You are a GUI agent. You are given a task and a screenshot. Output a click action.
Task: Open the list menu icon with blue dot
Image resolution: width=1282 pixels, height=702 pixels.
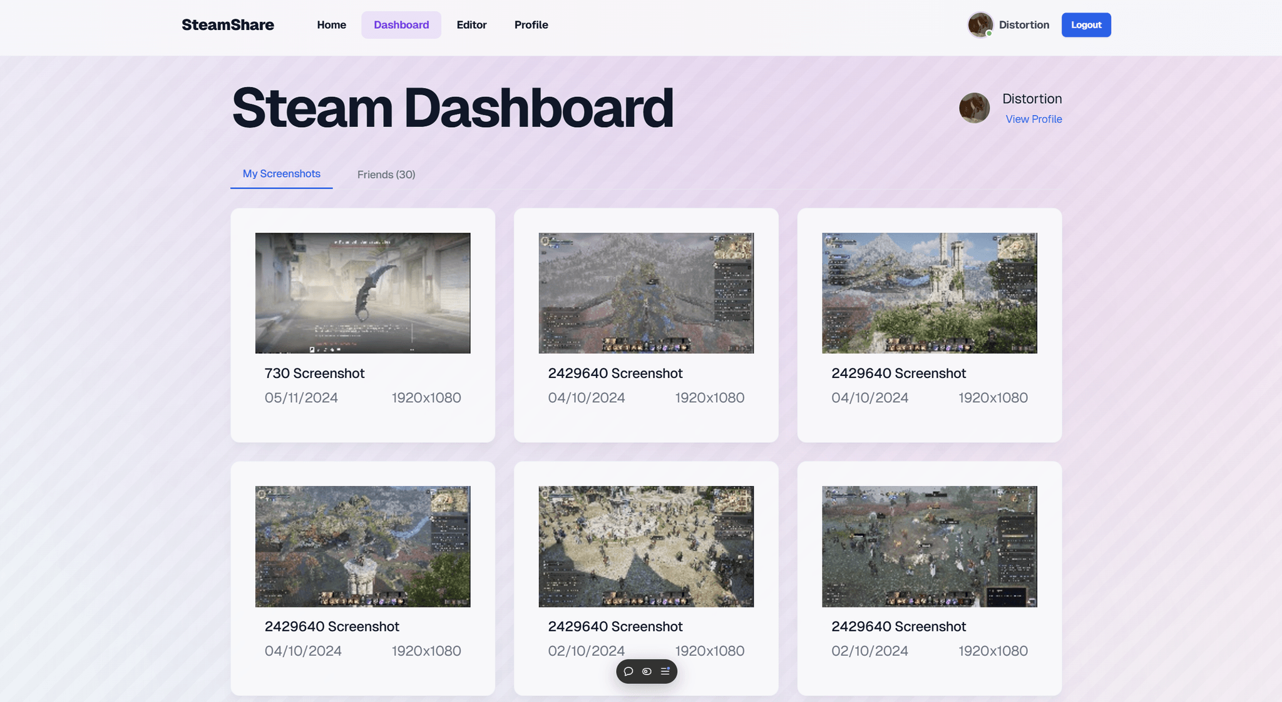(665, 671)
